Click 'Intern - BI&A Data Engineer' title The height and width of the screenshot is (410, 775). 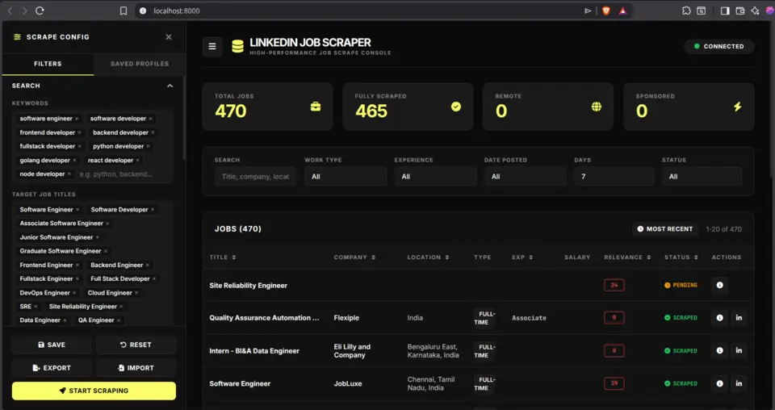[254, 351]
